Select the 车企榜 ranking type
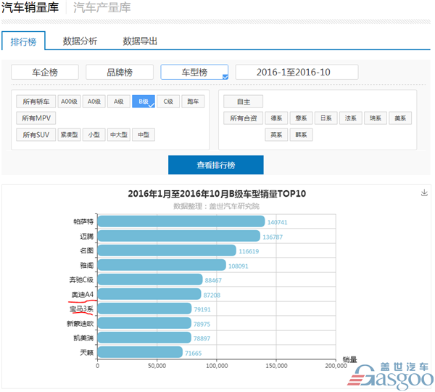 click(x=45, y=73)
